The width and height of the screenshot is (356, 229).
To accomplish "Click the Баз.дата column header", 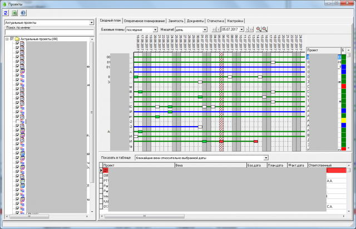I will coord(256,165).
